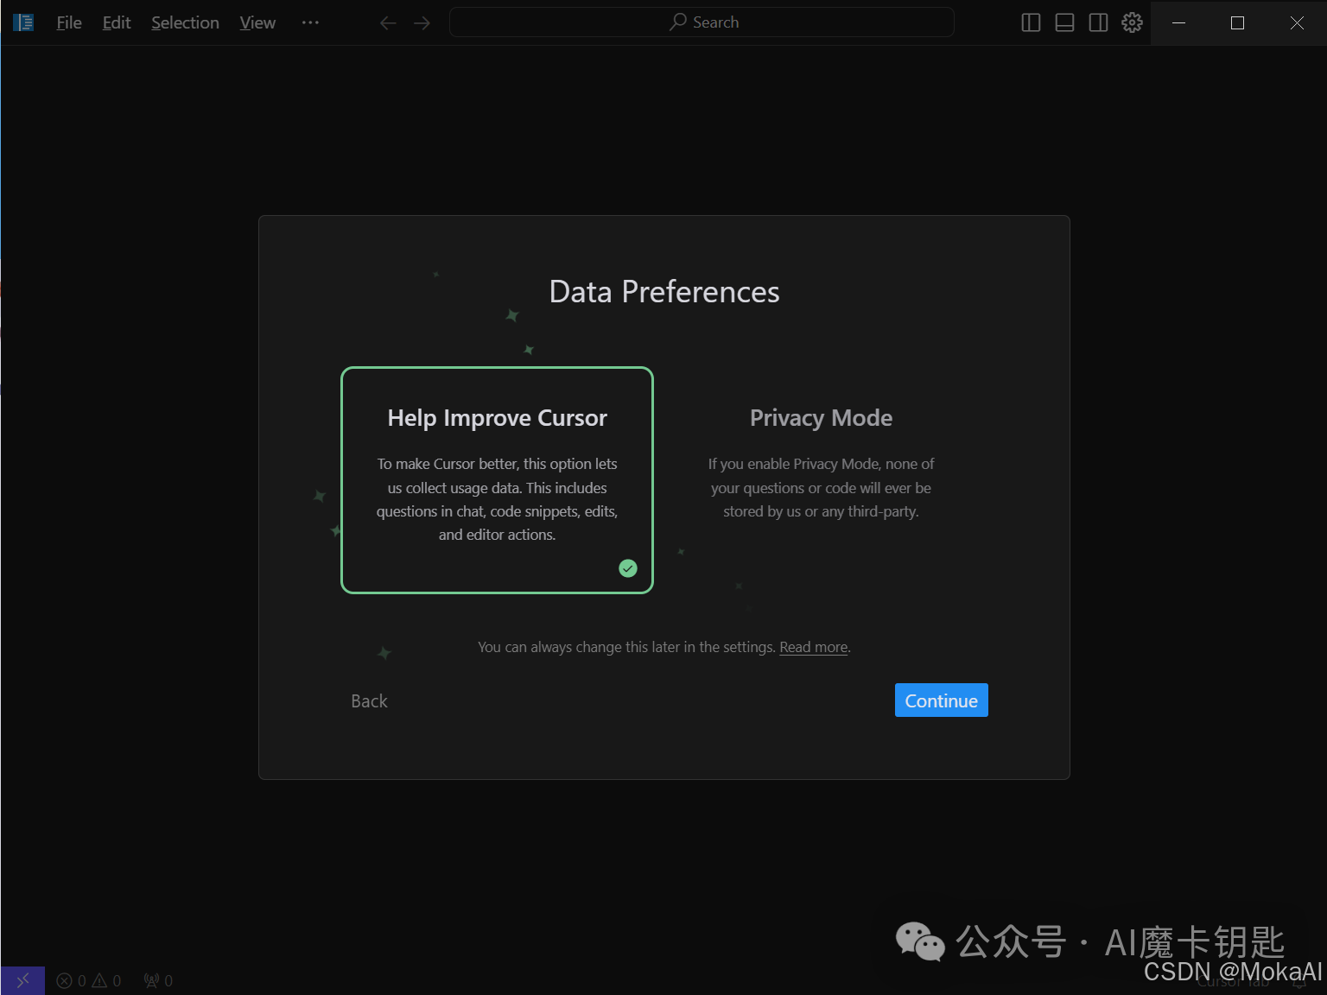Toggle the secondary side bar layout icon

pos(1098,23)
